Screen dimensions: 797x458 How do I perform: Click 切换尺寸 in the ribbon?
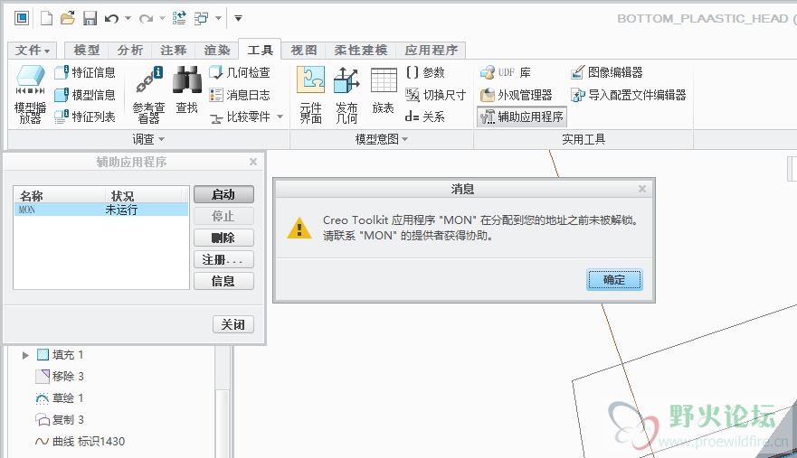point(436,95)
